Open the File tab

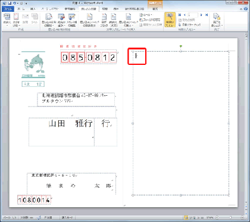[8, 9]
